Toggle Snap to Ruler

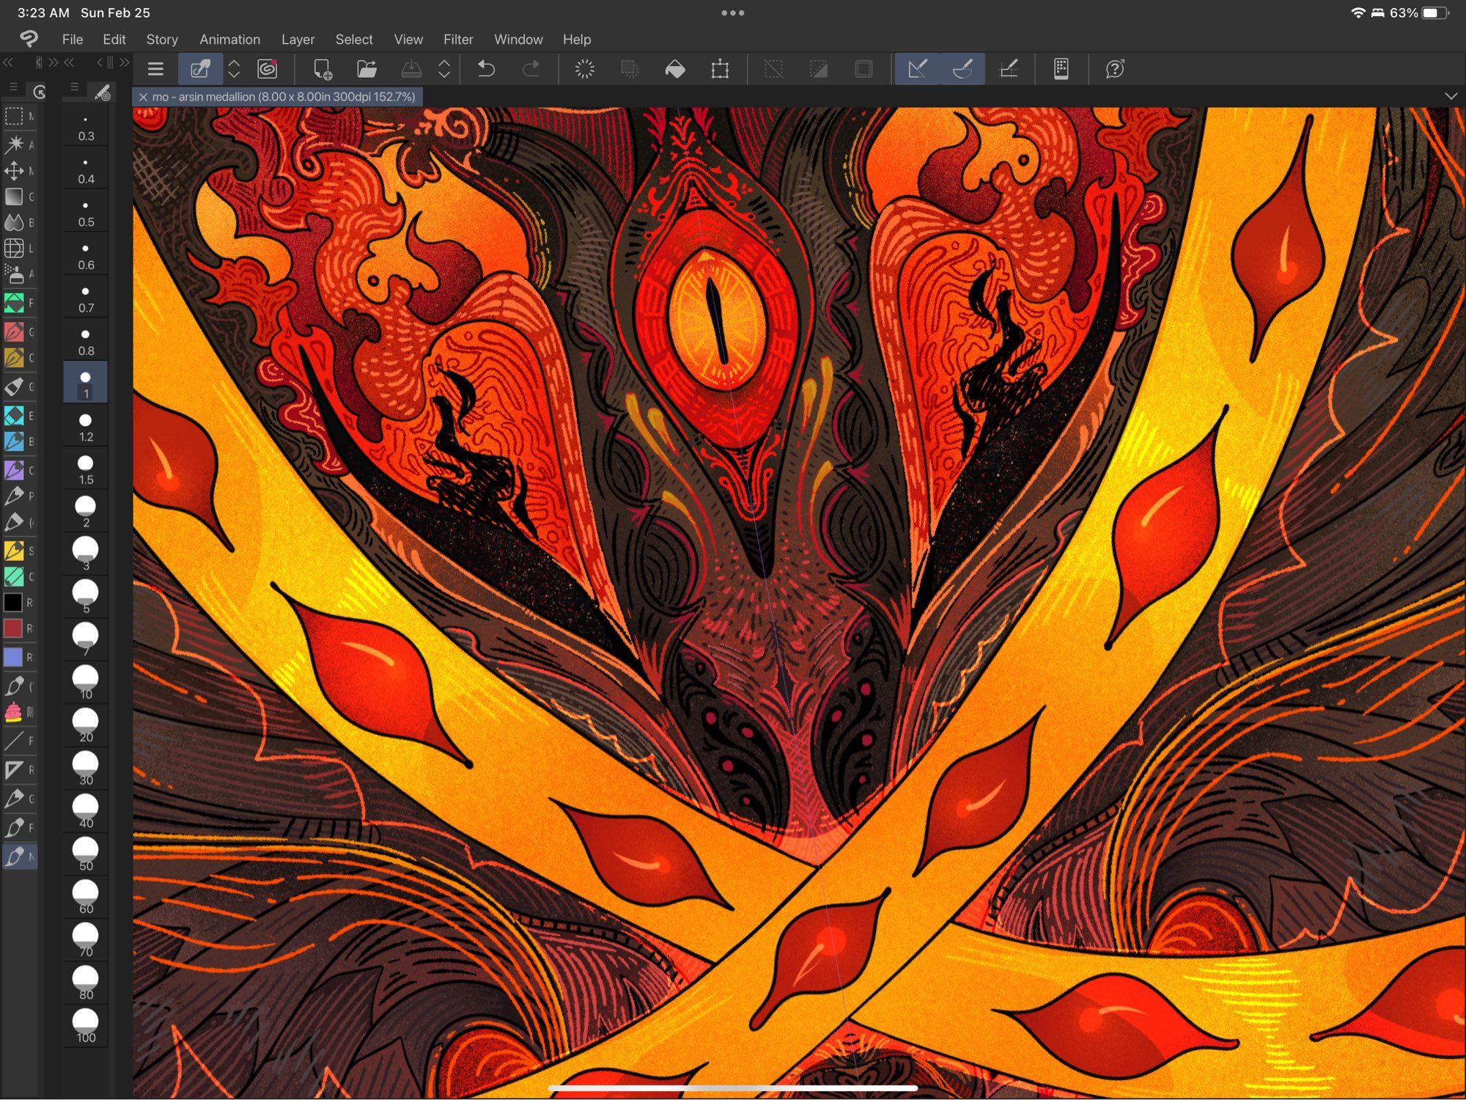[917, 69]
